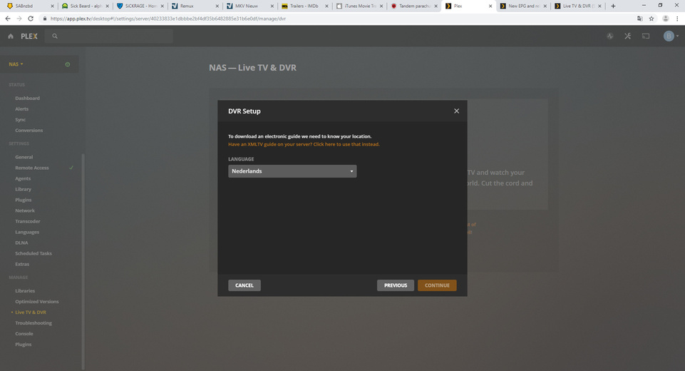Image resolution: width=685 pixels, height=371 pixels.
Task: Open the Plugins item under Manage
Action: pyautogui.click(x=23, y=345)
